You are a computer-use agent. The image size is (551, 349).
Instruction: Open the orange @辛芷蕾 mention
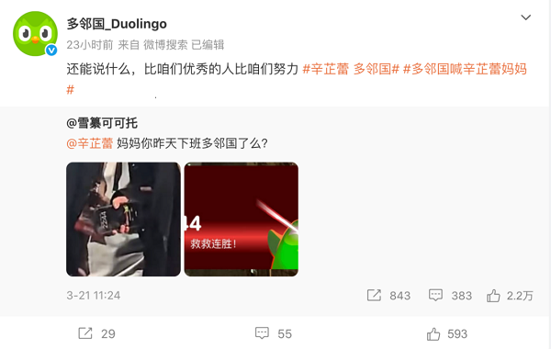[90, 143]
